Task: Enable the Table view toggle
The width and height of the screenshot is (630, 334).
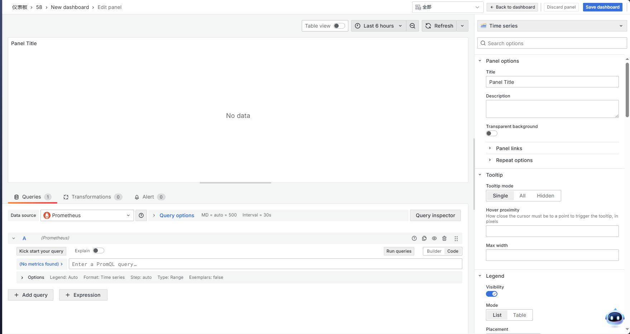Action: (339, 26)
